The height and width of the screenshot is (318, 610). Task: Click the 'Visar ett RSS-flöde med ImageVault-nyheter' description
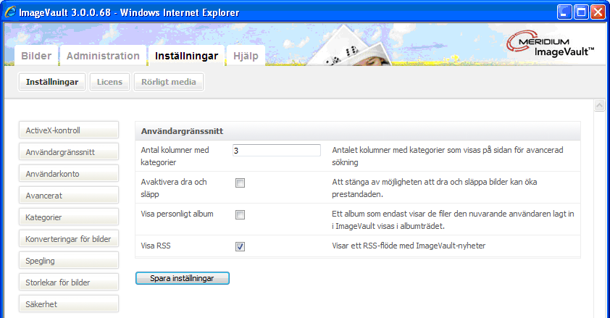coord(409,246)
